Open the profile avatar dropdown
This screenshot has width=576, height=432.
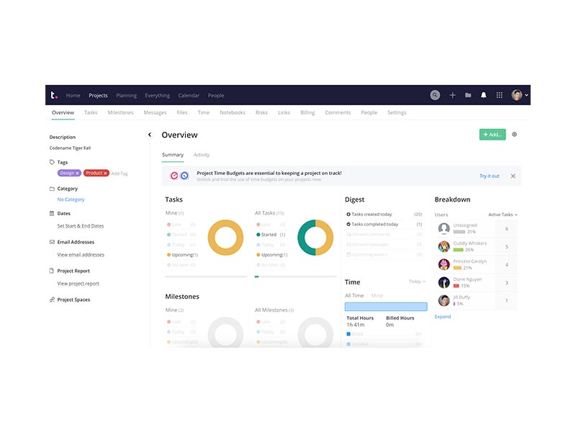(x=517, y=94)
